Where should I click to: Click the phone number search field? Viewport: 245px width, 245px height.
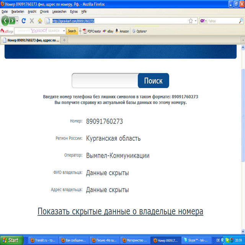tap(105, 81)
